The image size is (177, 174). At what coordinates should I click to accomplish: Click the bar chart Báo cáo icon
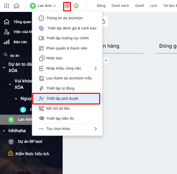(7, 42)
